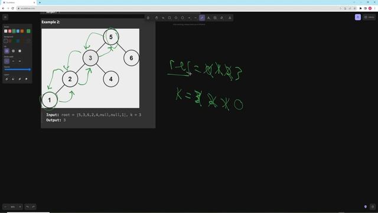Select the Insert image tool
The height and width of the screenshot is (213, 378).
tap(215, 18)
